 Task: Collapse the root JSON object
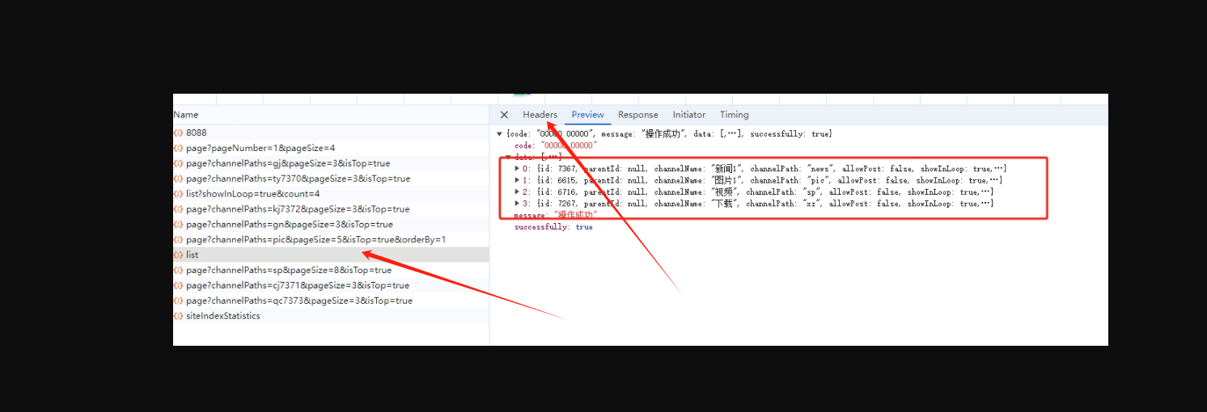(500, 133)
